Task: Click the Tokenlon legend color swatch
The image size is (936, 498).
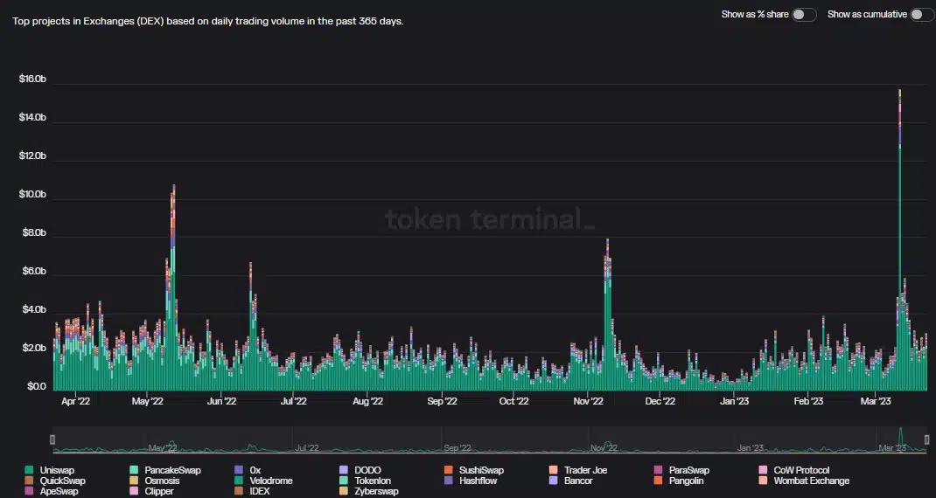Action: coord(343,481)
